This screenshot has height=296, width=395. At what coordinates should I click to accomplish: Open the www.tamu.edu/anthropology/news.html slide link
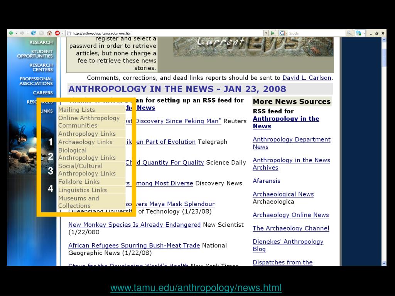point(196,288)
